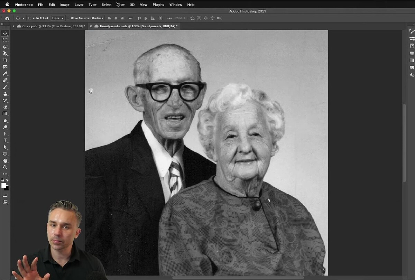Expand the Move tool preset picker arrow
This screenshot has height=280, width=415.
coord(23,18)
